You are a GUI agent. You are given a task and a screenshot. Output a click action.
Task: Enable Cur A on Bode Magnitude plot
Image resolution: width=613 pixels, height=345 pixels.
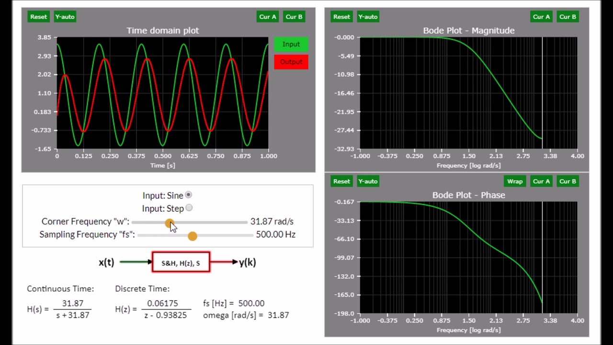click(542, 17)
